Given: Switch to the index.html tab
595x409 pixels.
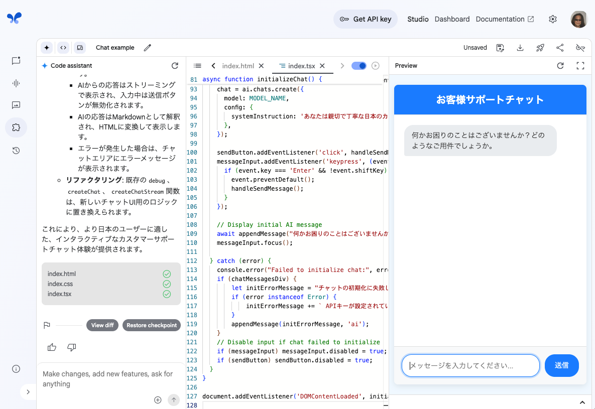Looking at the screenshot, I should (x=238, y=66).
